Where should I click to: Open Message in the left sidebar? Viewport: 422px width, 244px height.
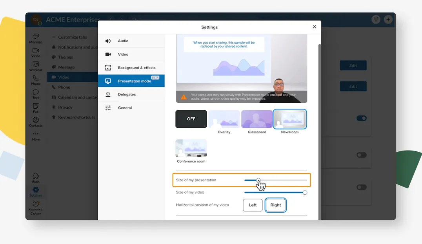36,38
